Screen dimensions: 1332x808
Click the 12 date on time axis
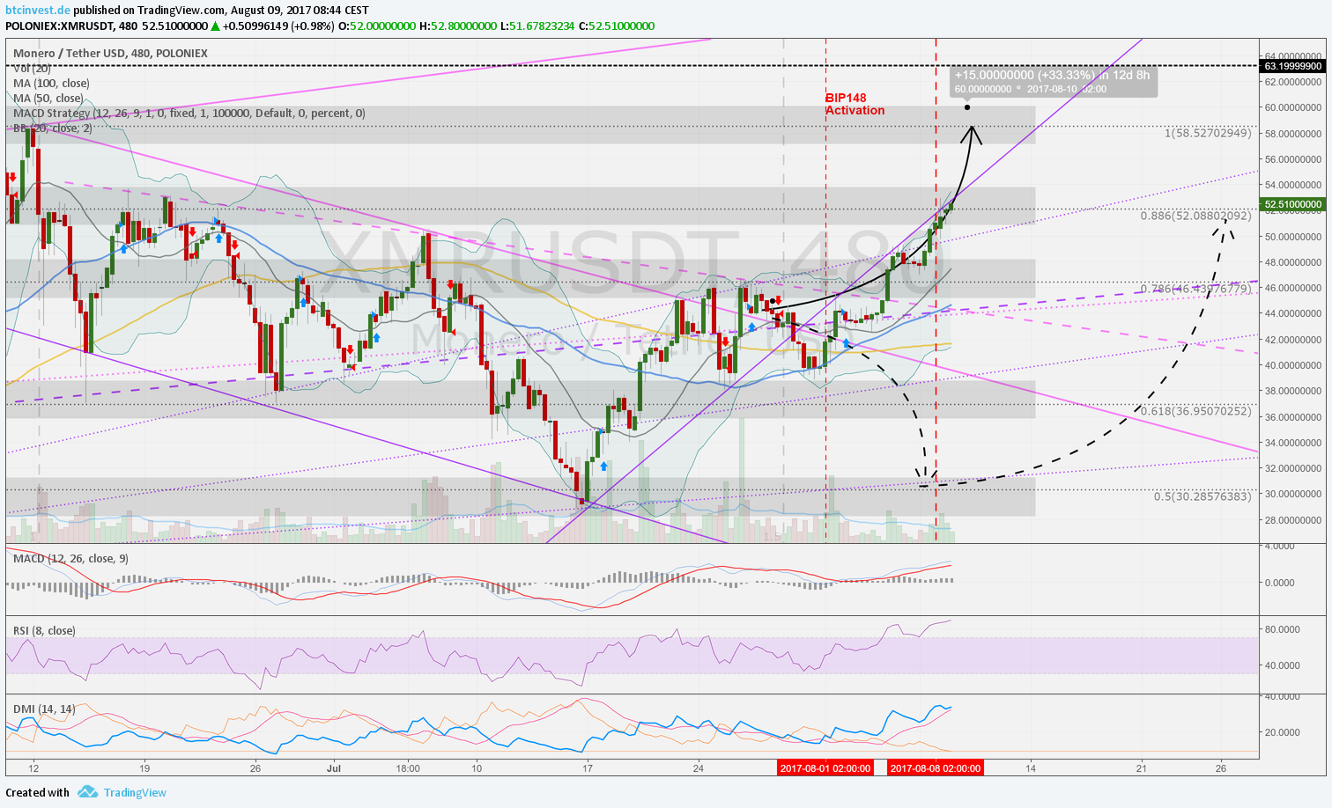pyautogui.click(x=33, y=768)
